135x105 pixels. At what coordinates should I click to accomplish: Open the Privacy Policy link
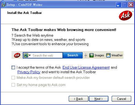tap(29, 72)
